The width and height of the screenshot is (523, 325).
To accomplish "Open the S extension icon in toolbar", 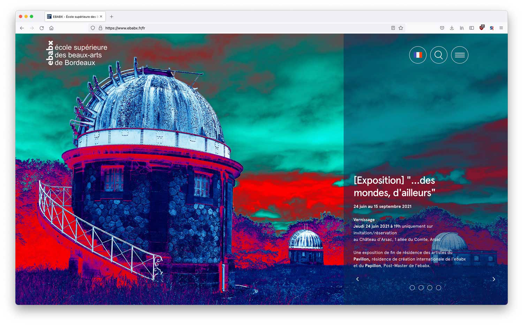I will [x=491, y=28].
